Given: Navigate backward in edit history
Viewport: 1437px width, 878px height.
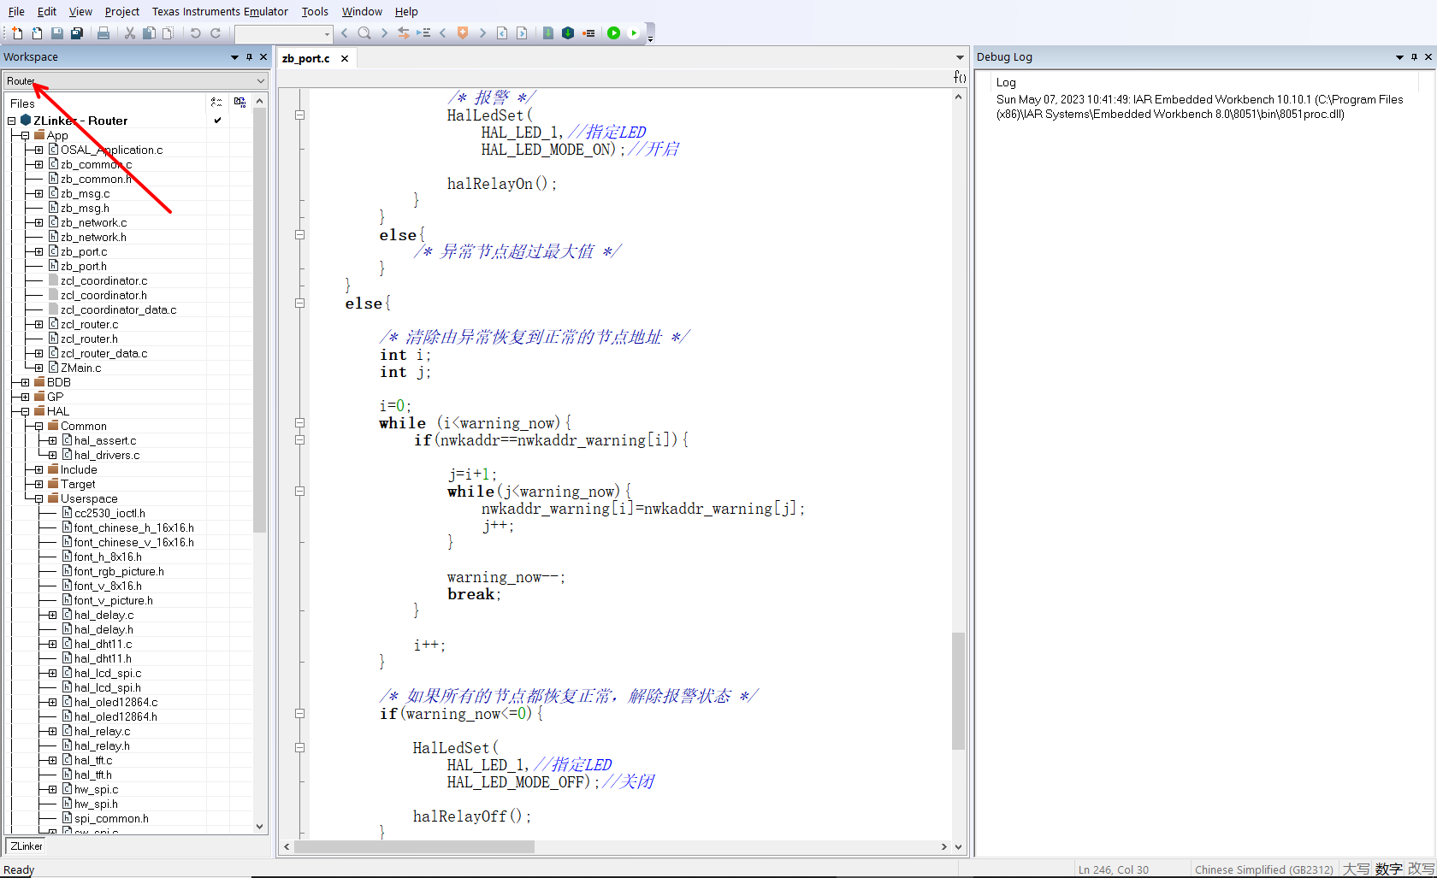Looking at the screenshot, I should [x=502, y=33].
